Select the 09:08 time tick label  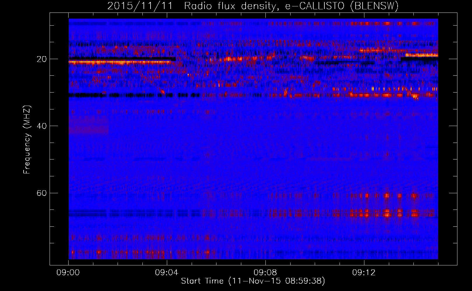[265, 273]
